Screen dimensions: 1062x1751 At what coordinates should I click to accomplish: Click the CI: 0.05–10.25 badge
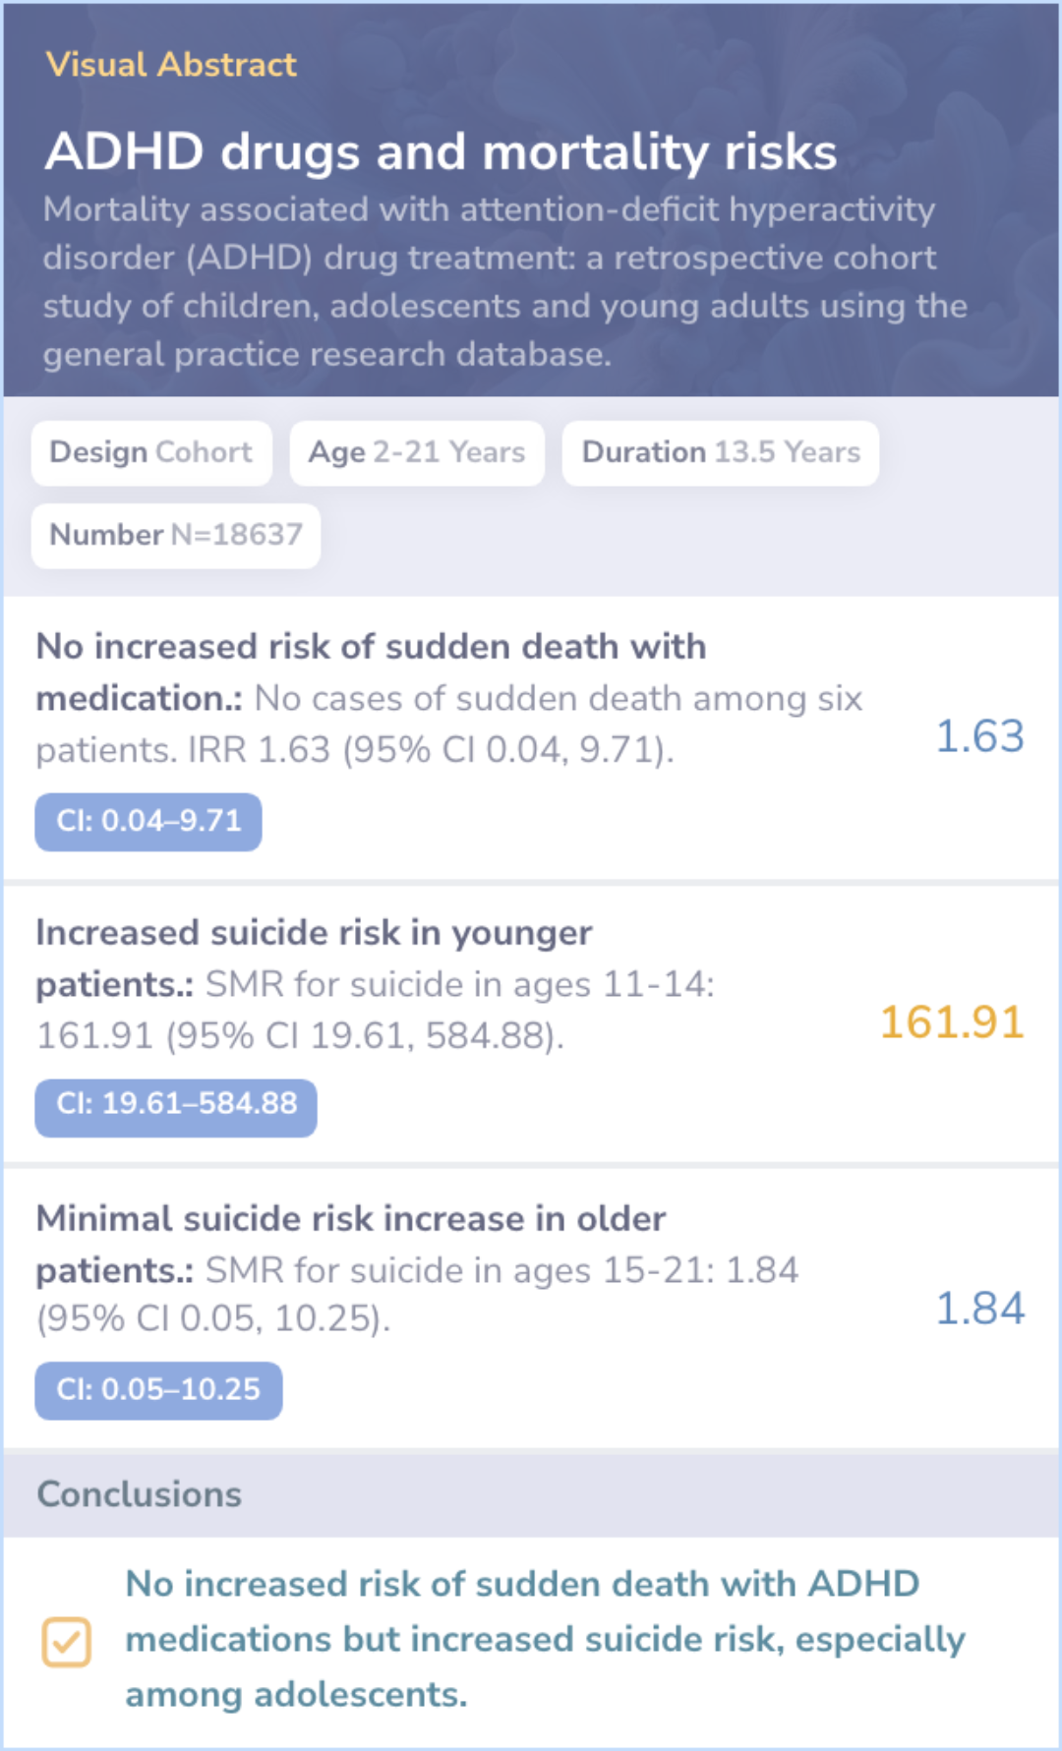point(158,1389)
